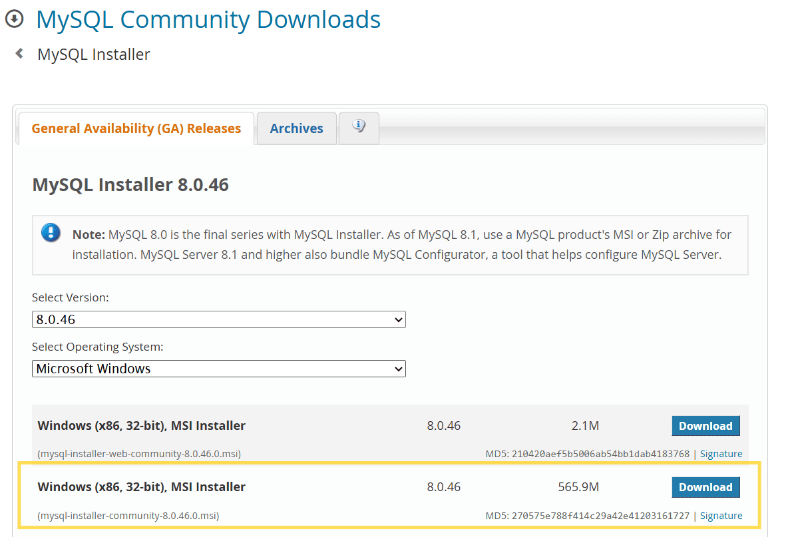
Task: Open Signature link for web-community installer
Action: [721, 454]
